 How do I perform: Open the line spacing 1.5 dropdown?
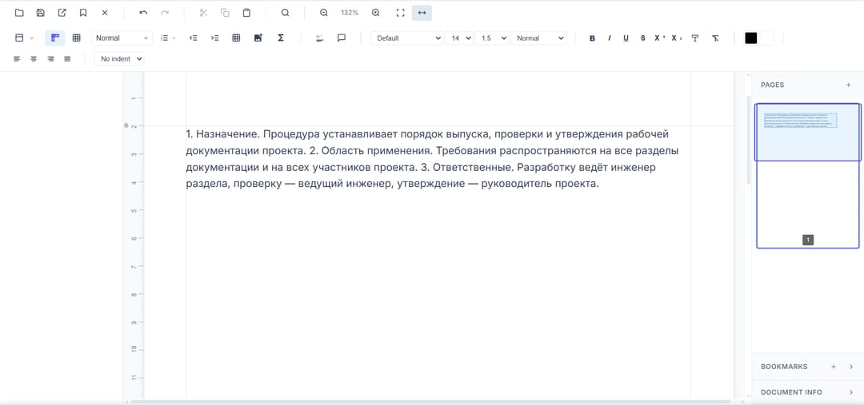click(491, 38)
